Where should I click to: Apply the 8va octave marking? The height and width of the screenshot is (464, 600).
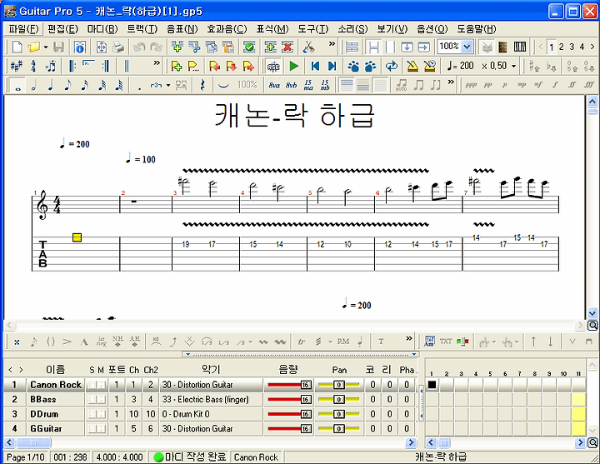click(274, 85)
